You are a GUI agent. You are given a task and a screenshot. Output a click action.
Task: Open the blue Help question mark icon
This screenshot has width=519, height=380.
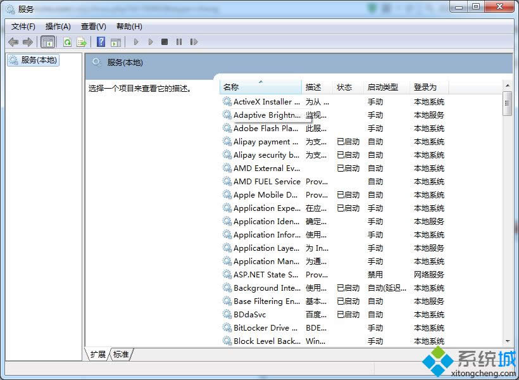click(x=101, y=42)
